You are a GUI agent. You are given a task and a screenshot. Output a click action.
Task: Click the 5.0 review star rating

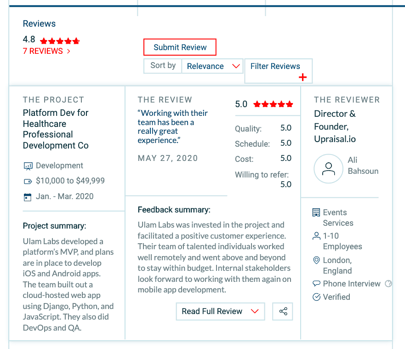pyautogui.click(x=273, y=104)
